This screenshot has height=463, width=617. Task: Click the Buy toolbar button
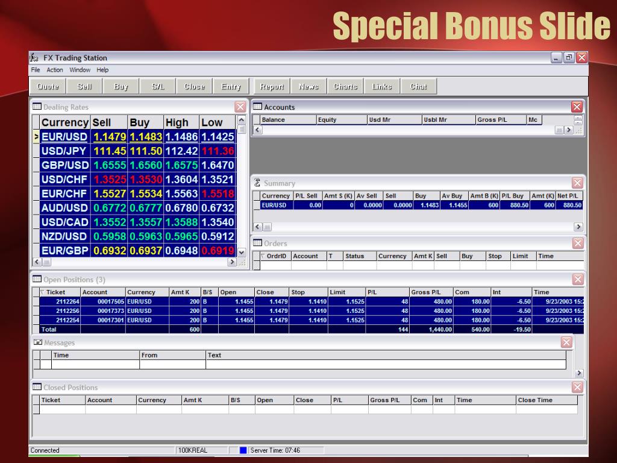click(x=121, y=86)
